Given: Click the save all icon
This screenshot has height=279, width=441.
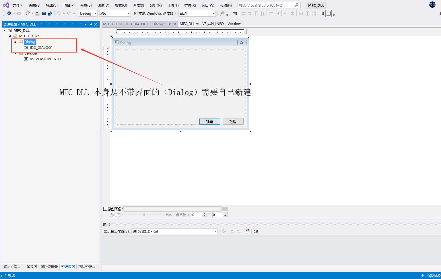Looking at the screenshot, I should tap(50, 13).
